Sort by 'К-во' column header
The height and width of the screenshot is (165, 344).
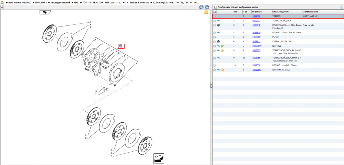246,12
